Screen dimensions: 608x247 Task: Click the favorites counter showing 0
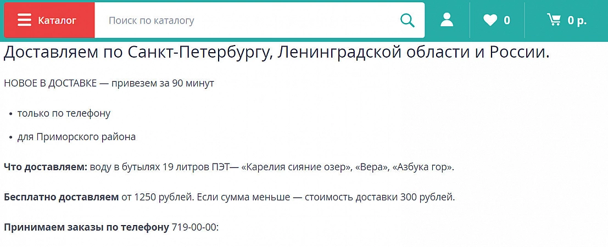pos(507,20)
